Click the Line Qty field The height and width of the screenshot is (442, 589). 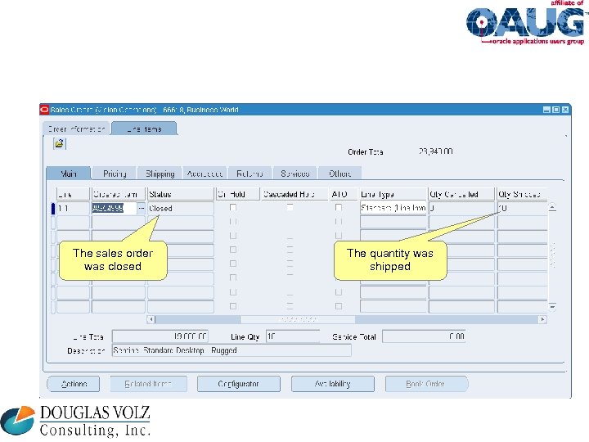pos(293,336)
